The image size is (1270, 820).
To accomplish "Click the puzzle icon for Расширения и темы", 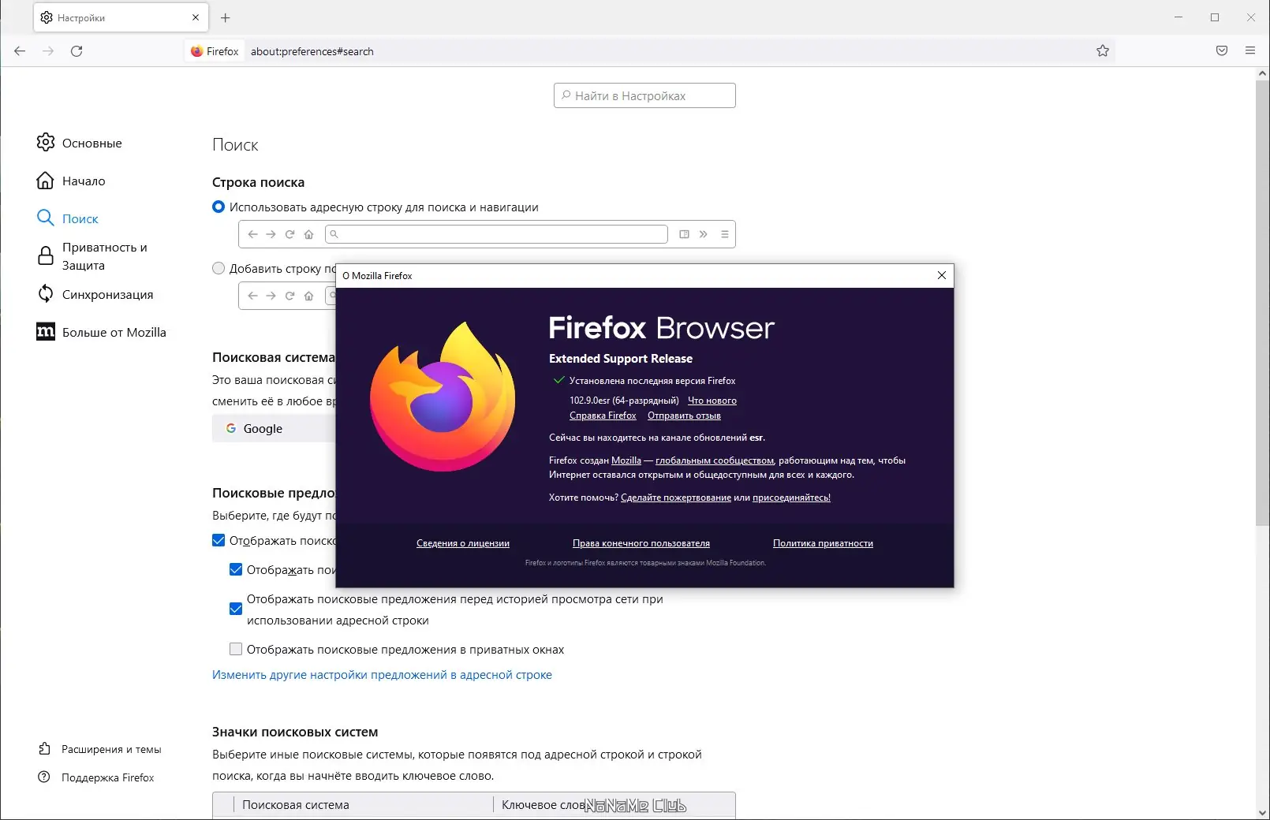I will point(44,749).
